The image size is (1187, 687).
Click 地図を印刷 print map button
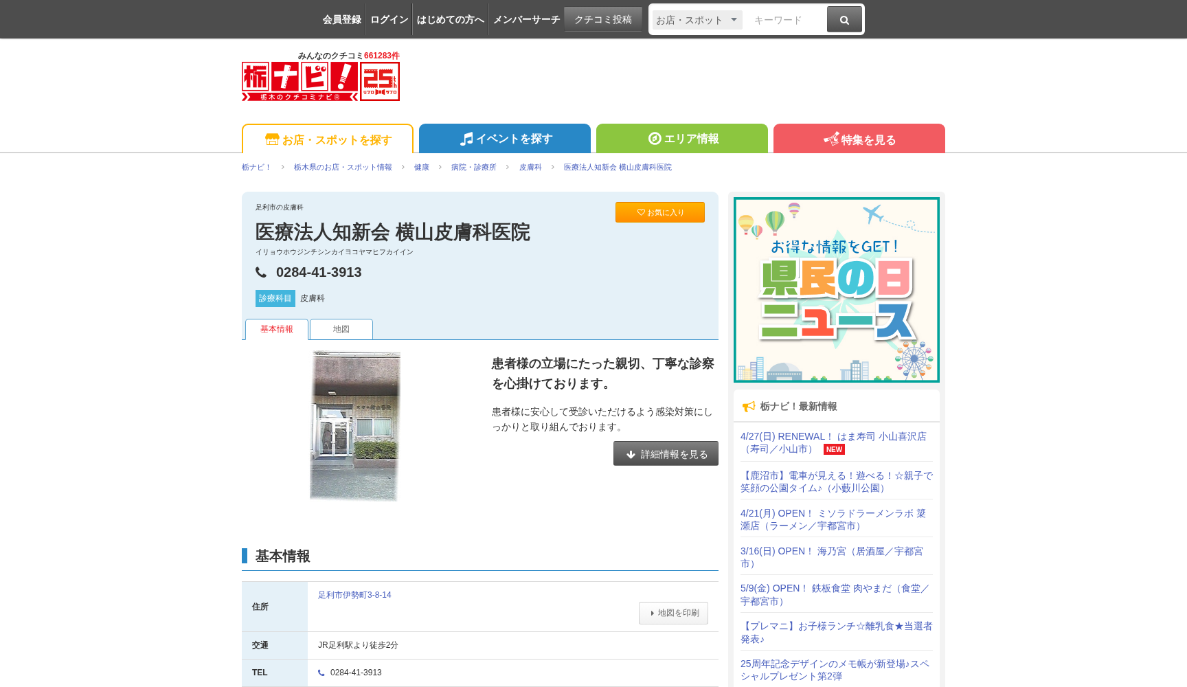click(x=673, y=613)
